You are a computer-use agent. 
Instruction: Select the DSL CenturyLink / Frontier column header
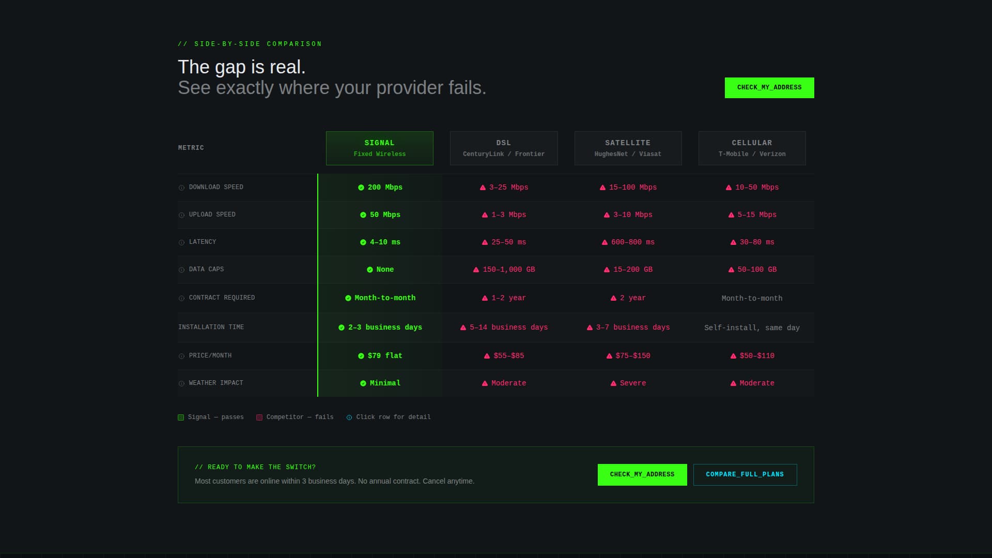[x=504, y=148]
